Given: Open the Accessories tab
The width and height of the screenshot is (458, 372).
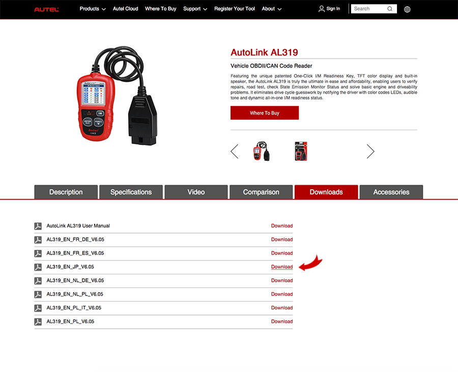Looking at the screenshot, I should (391, 192).
